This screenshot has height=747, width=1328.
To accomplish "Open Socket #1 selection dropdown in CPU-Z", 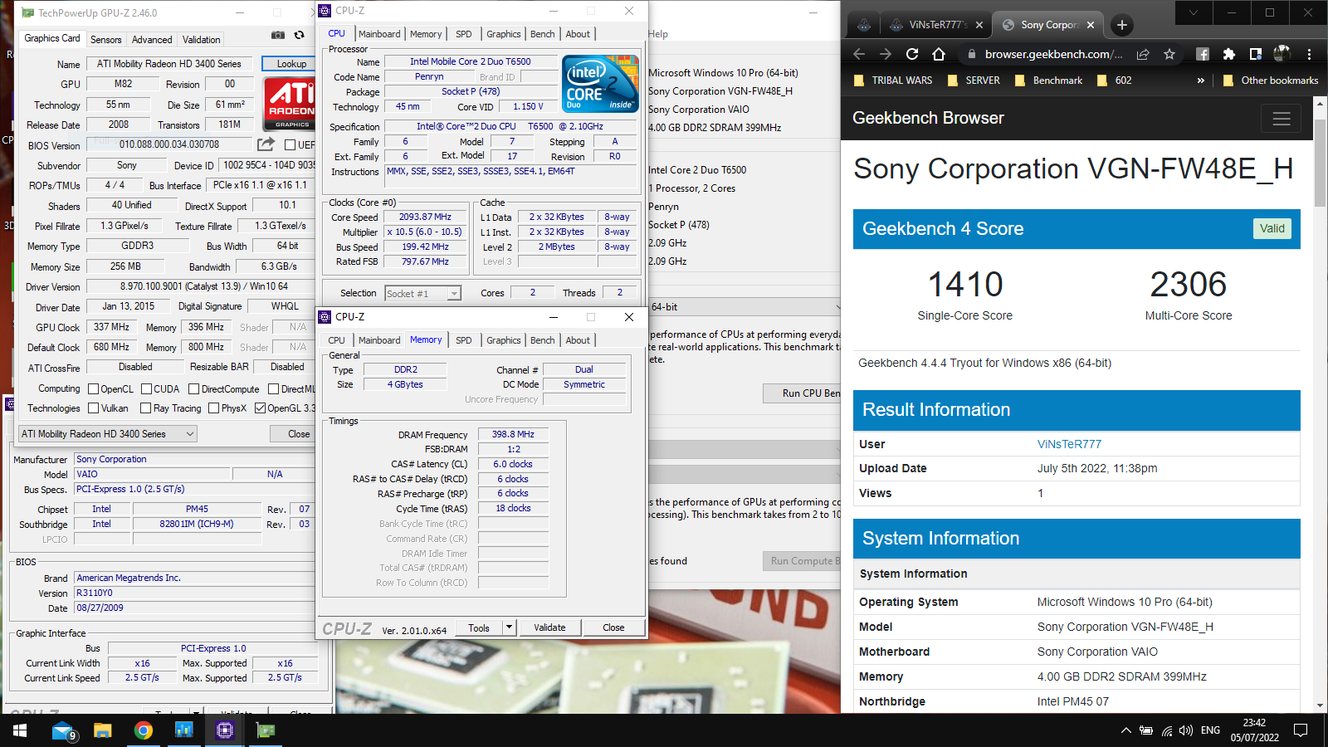I will coord(422,293).
